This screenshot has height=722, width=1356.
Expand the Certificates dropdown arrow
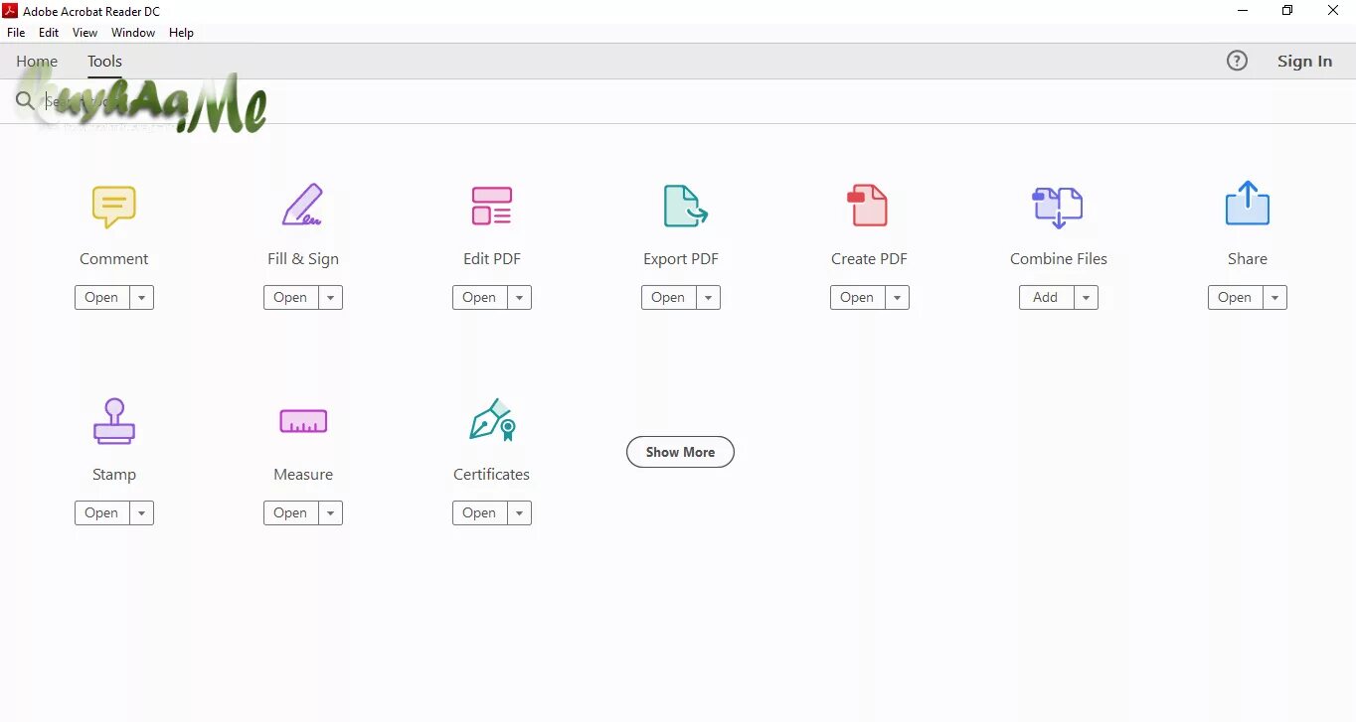[520, 513]
